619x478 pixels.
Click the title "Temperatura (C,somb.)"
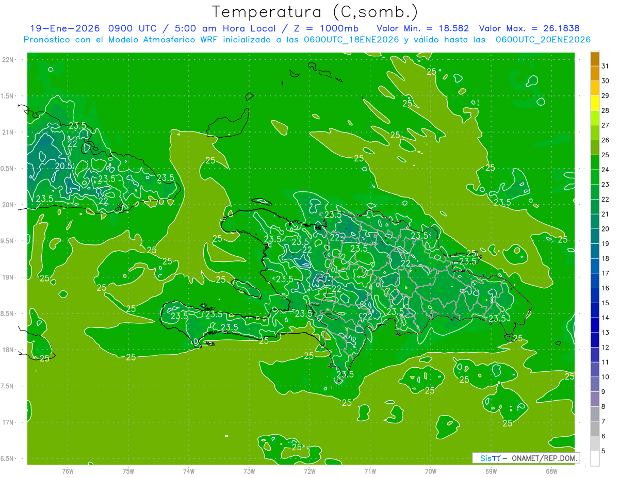click(315, 12)
